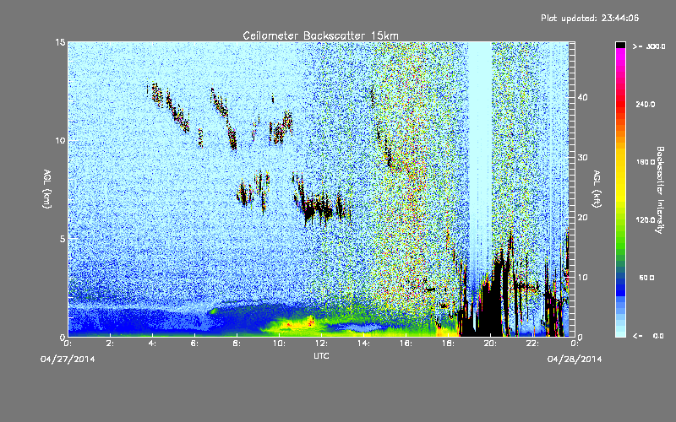Screen dimensions: 676x422
Task: Click the colorbar value 120.0
Action: tap(646, 219)
